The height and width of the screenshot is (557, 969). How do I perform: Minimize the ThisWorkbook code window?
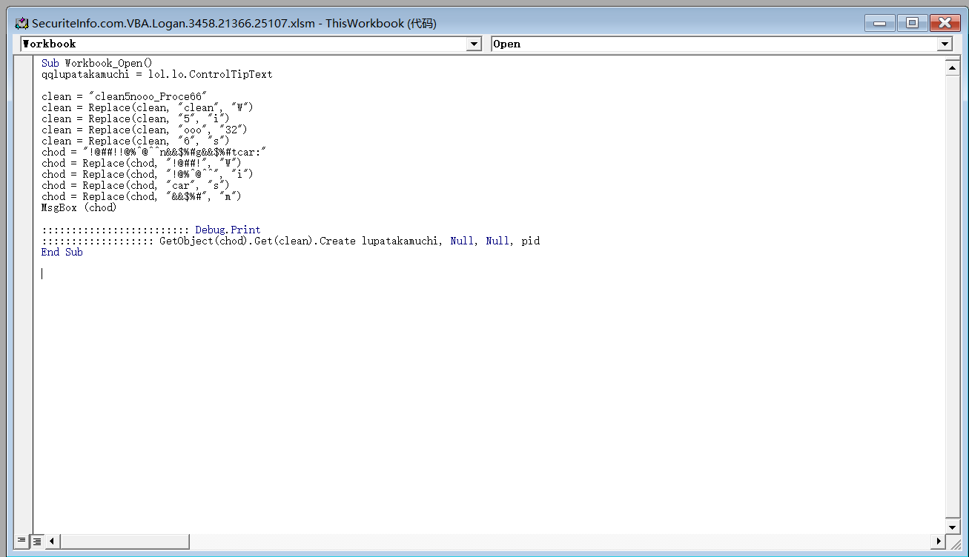(879, 23)
